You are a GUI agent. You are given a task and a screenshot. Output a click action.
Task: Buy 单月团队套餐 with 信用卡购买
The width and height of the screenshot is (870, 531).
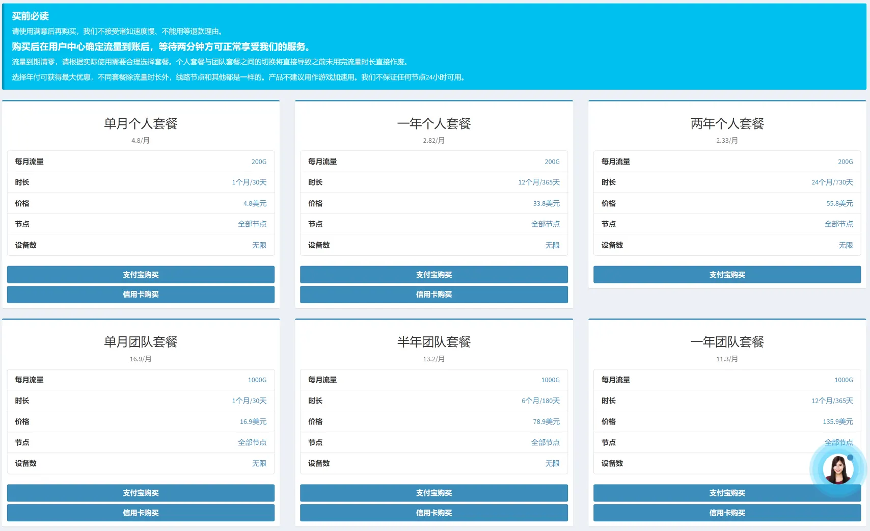(x=141, y=513)
